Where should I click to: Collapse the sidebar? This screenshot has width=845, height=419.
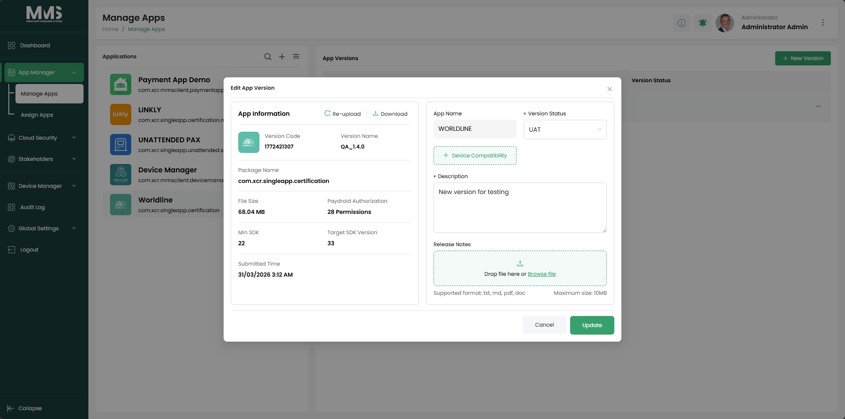point(25,408)
